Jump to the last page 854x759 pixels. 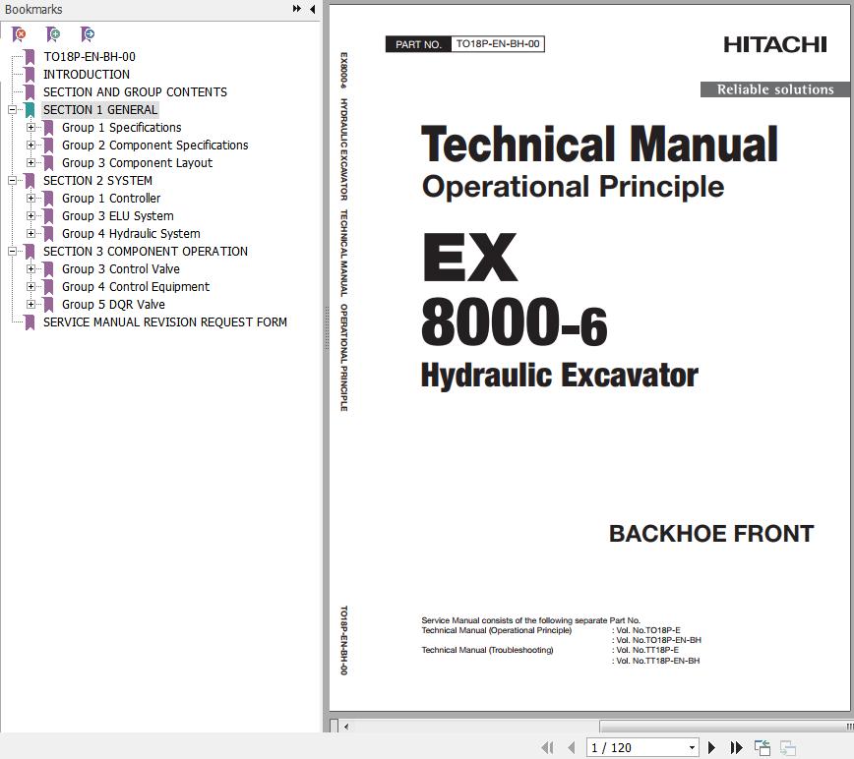coord(736,748)
